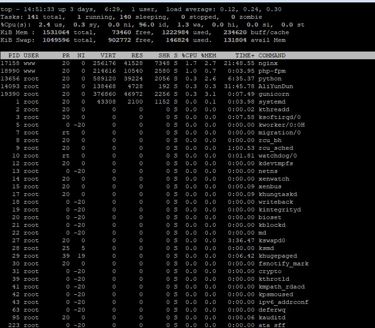The width and height of the screenshot is (375, 328).
Task: Select the swap free value 902772
Action: point(119,40)
